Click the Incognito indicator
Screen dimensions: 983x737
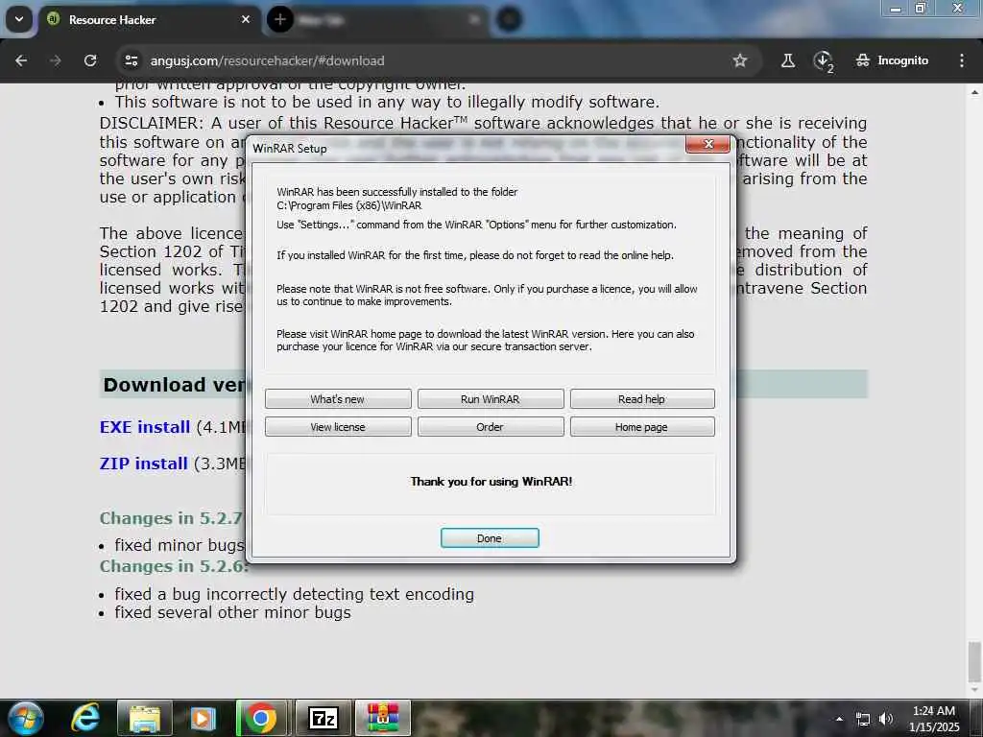[892, 60]
